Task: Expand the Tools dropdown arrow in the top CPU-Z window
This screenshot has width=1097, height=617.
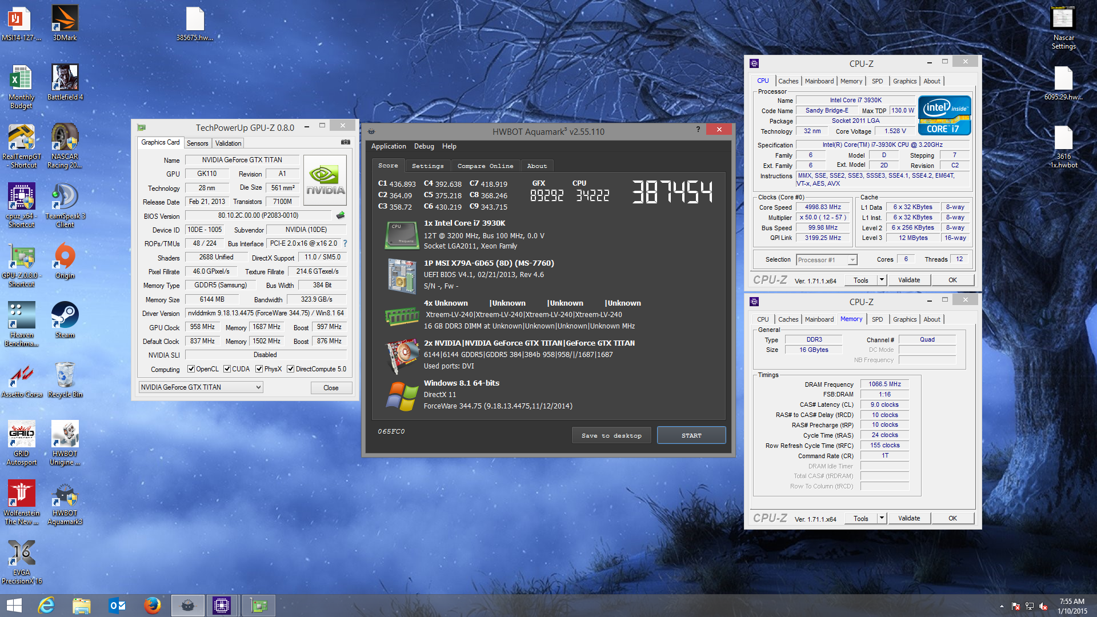Action: coord(882,280)
